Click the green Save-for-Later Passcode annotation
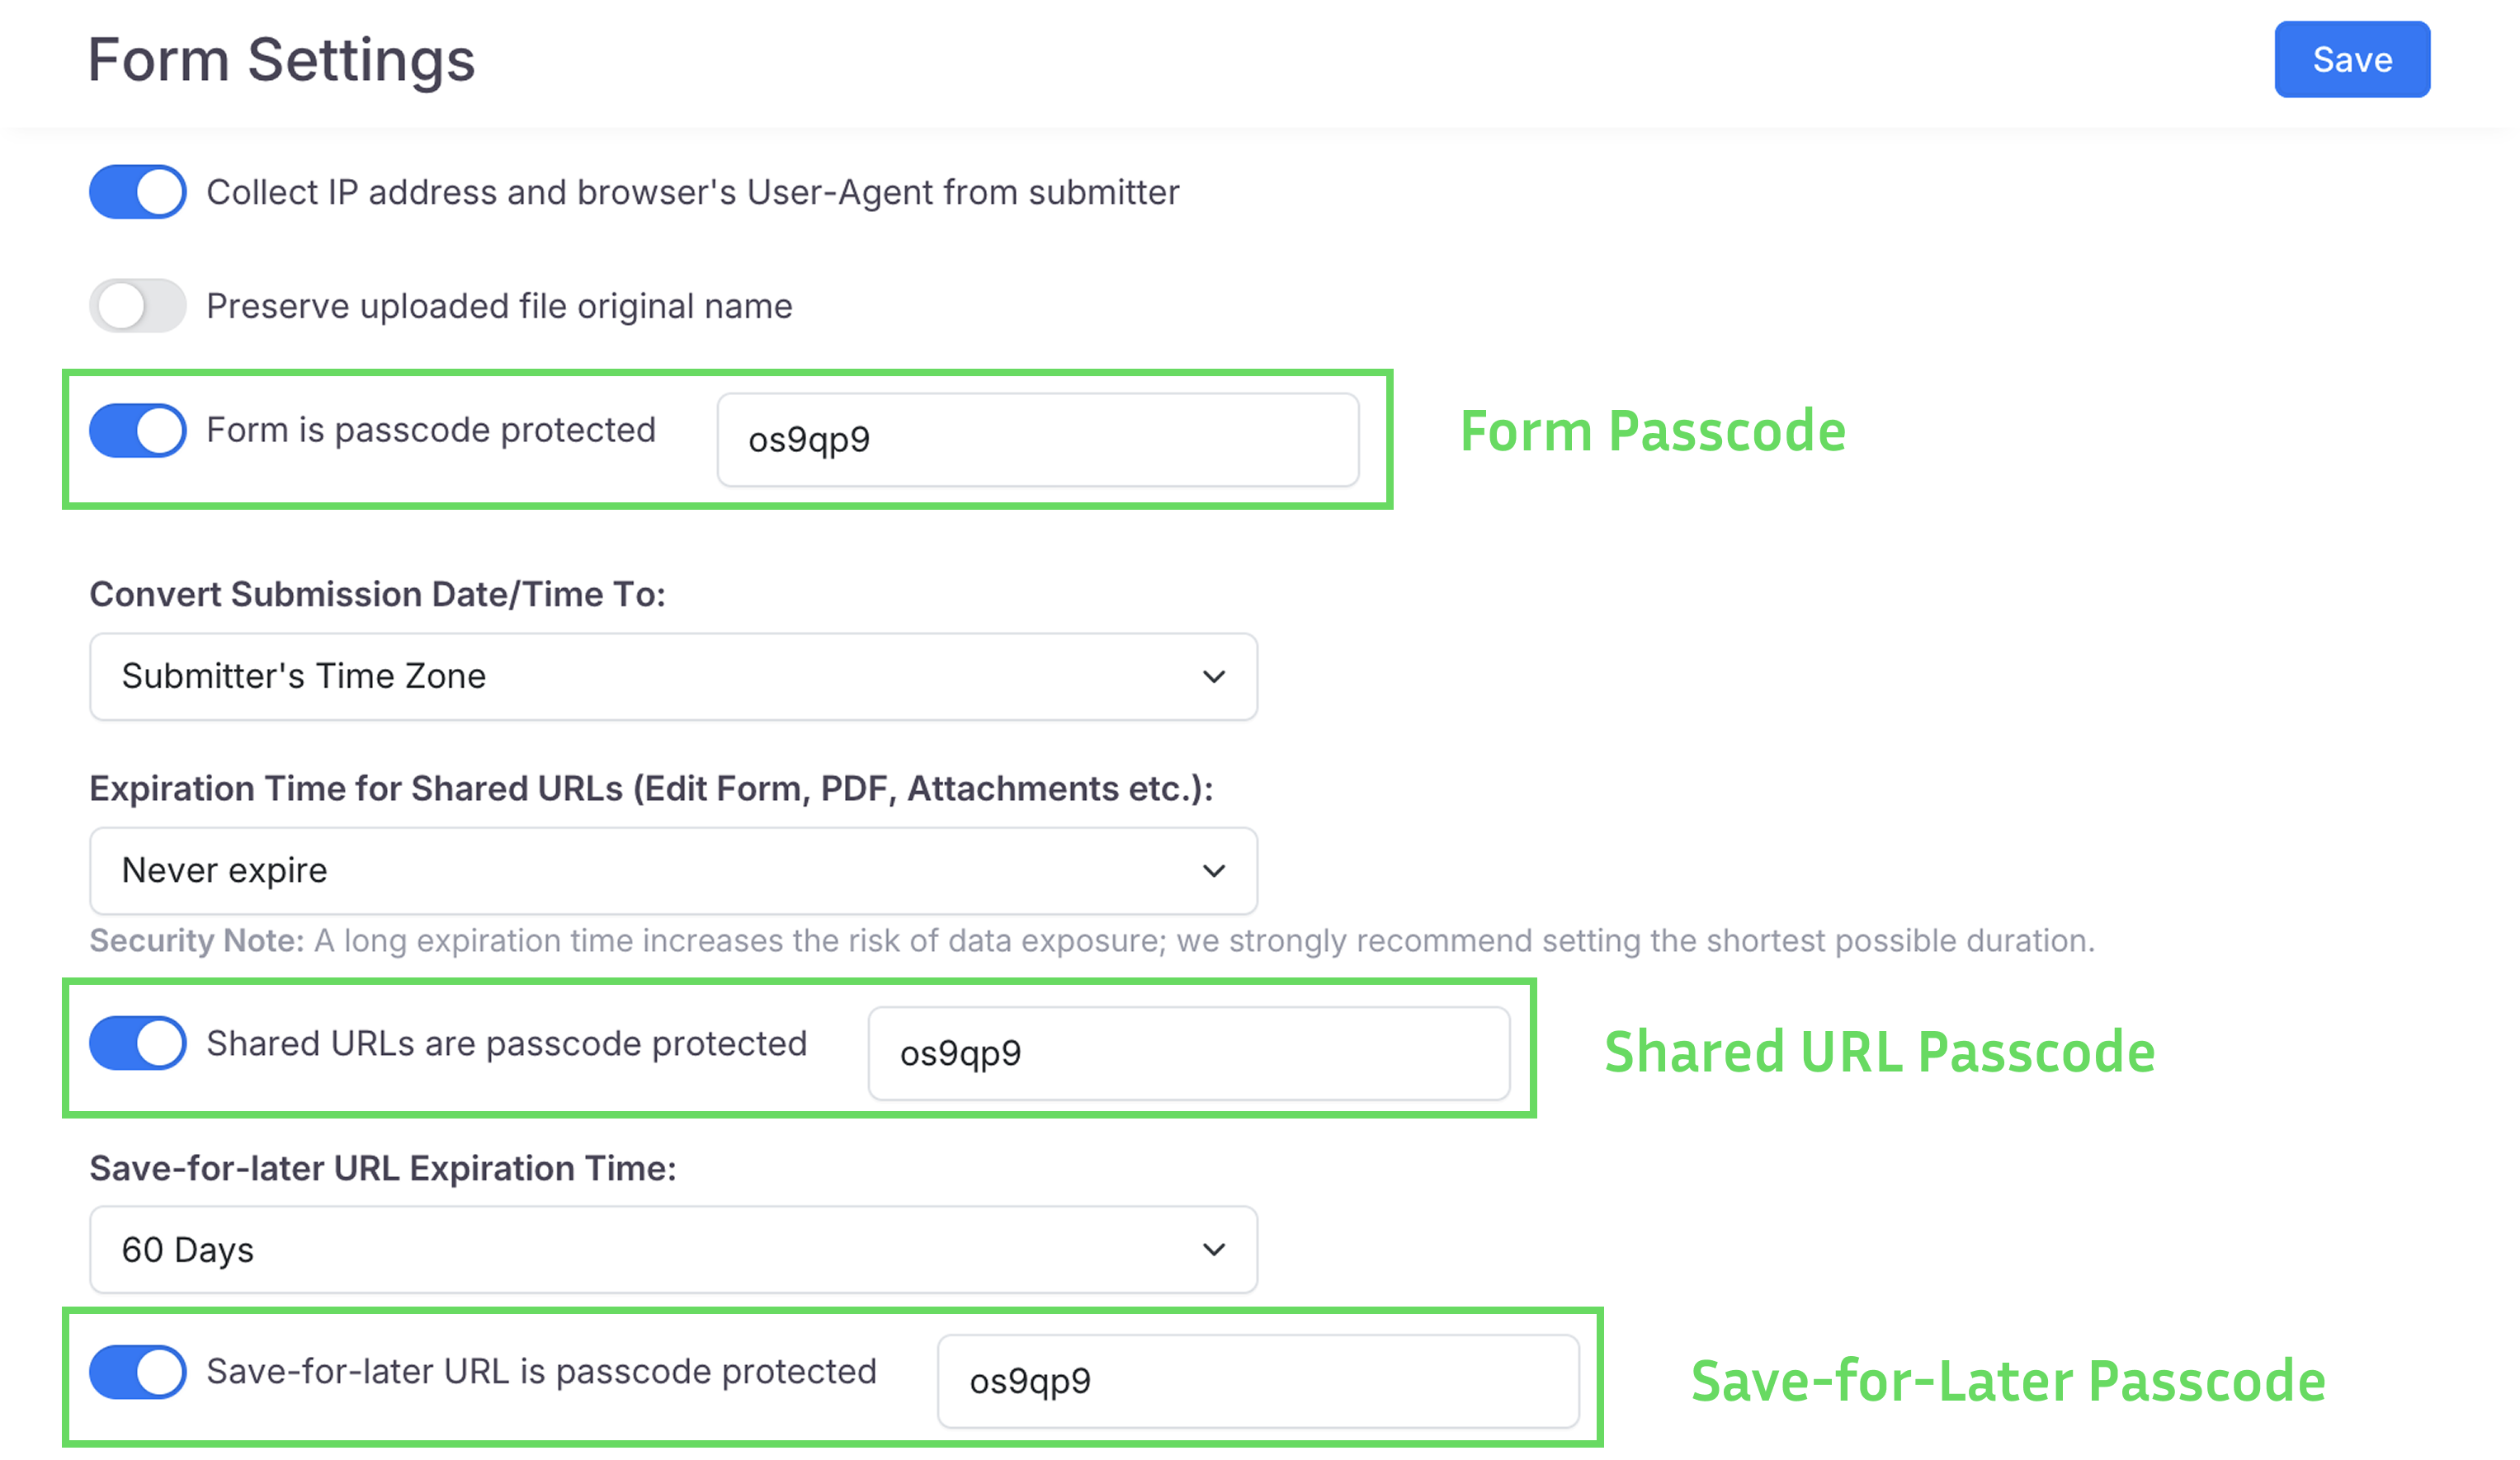2520x1460 pixels. [x=2008, y=1381]
